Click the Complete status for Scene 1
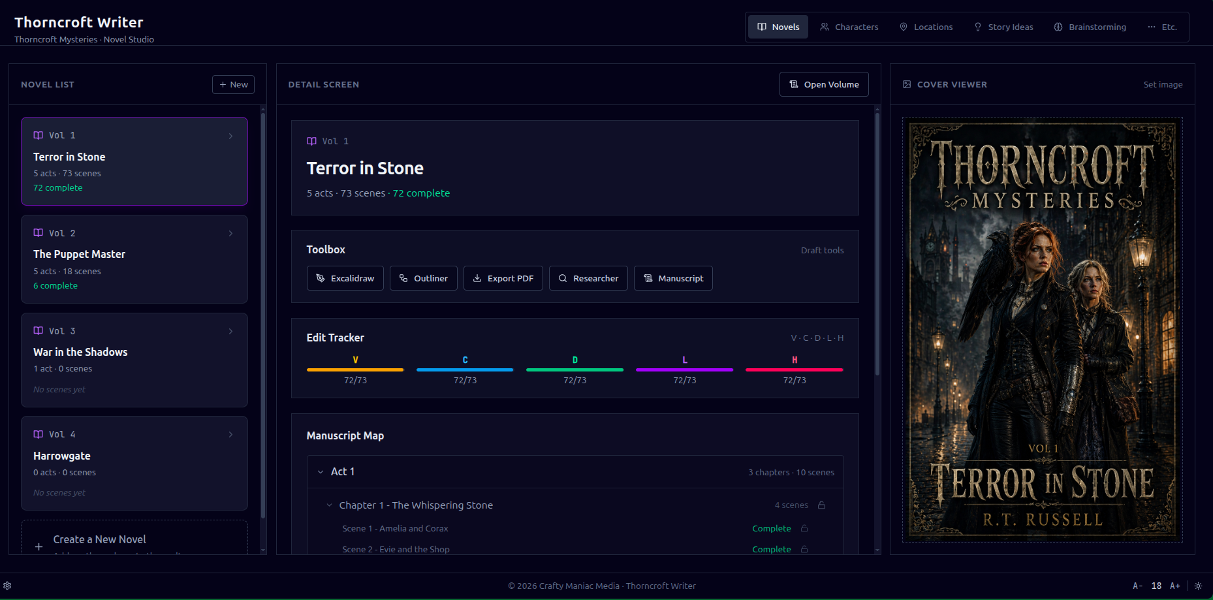1213x600 pixels. click(x=772, y=528)
